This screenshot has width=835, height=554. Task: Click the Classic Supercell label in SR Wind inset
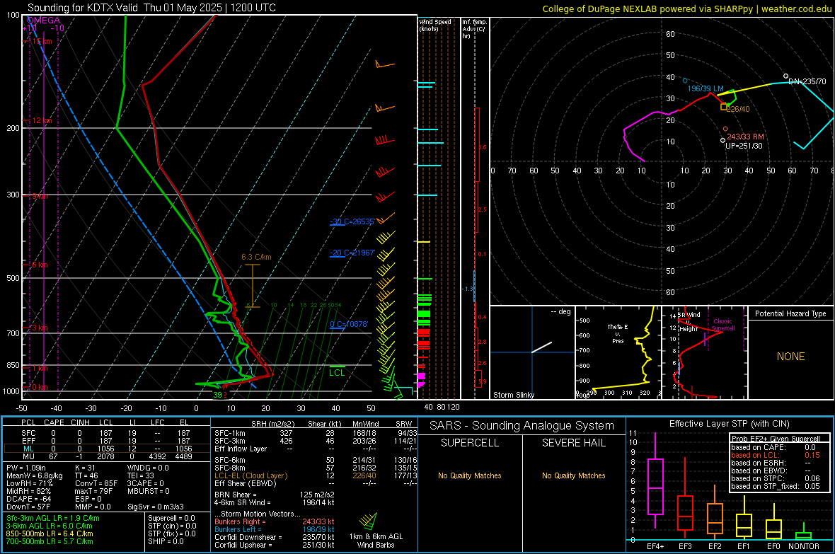click(722, 325)
